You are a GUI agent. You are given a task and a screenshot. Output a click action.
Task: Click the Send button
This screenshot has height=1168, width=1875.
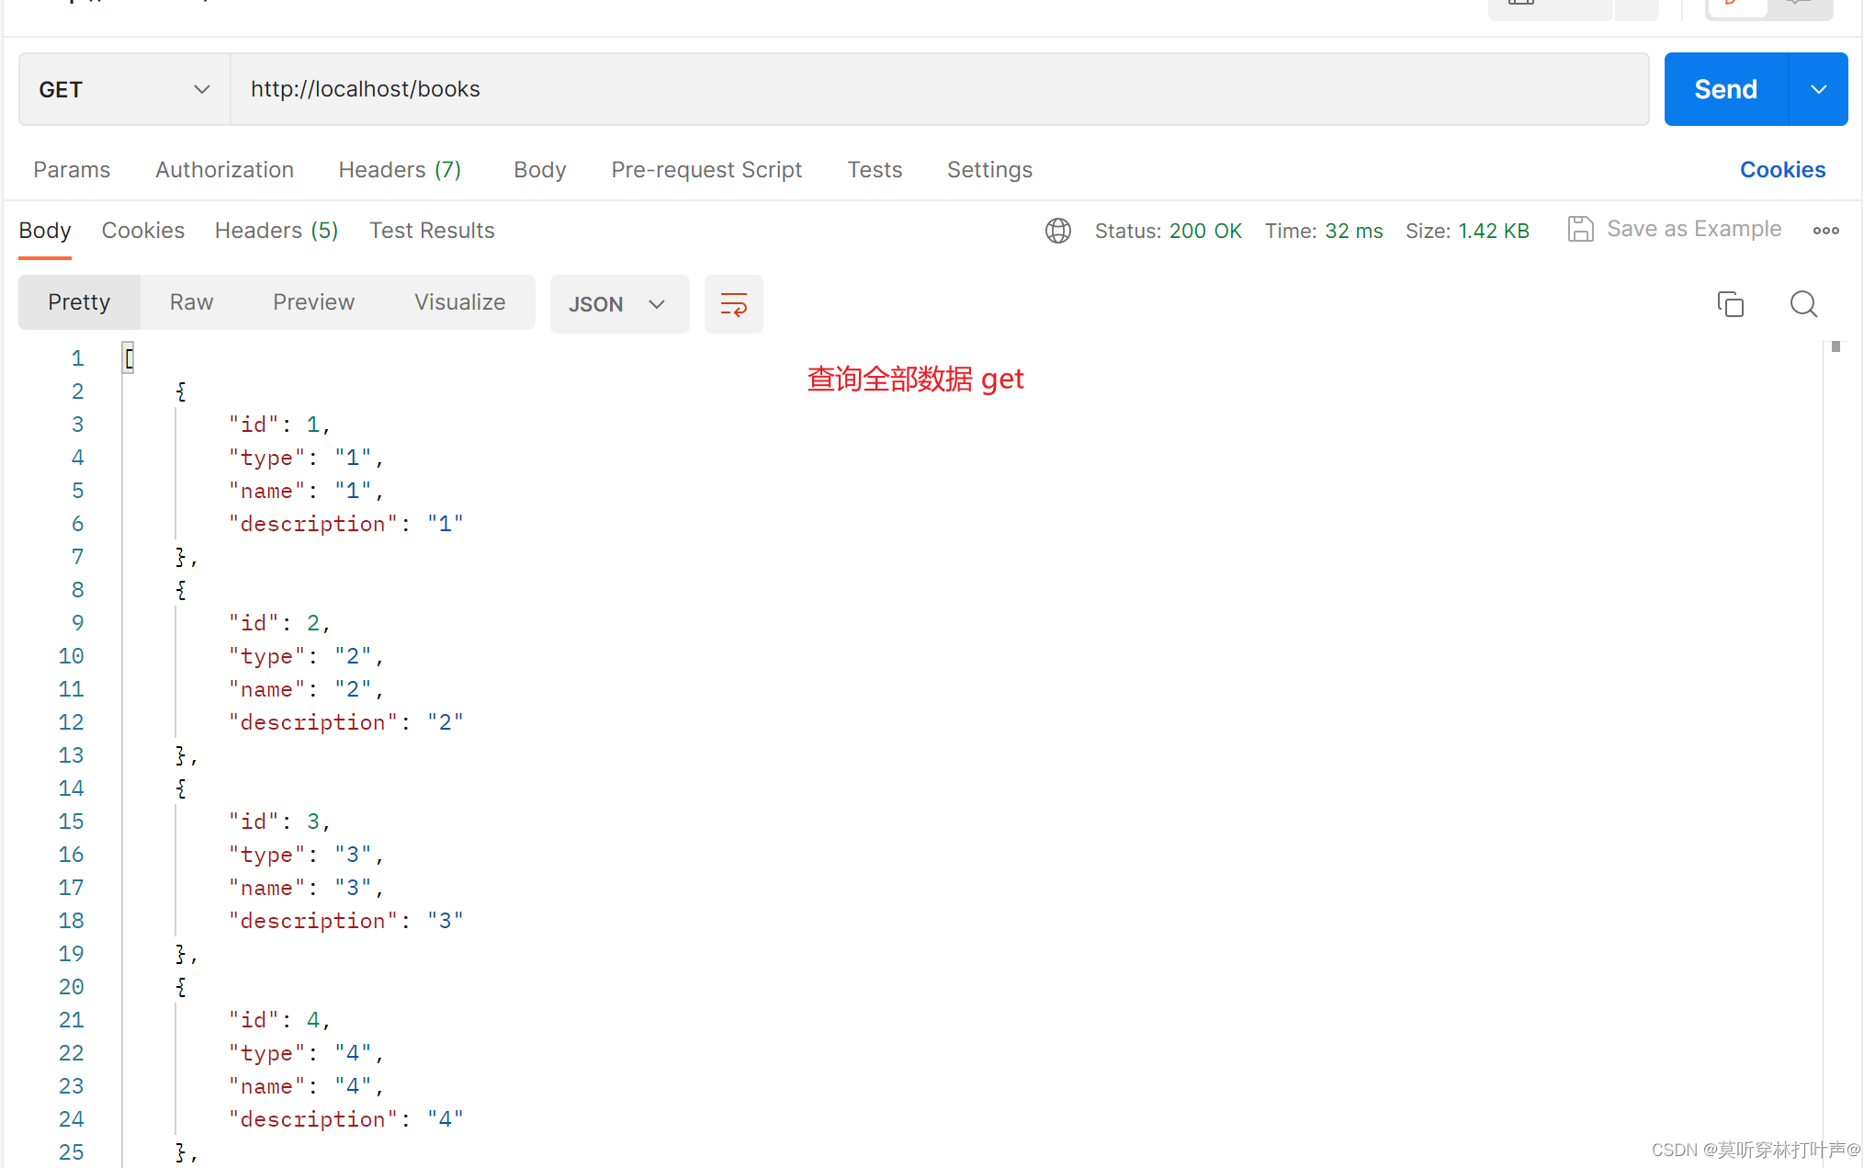click(1725, 89)
